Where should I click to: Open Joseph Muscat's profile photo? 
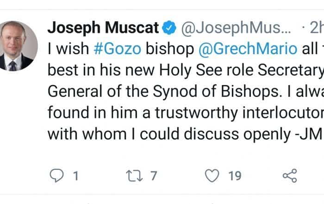pyautogui.click(x=19, y=46)
